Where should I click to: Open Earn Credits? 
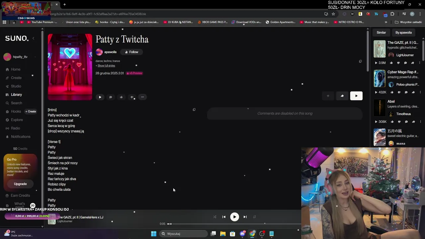tap(20, 196)
